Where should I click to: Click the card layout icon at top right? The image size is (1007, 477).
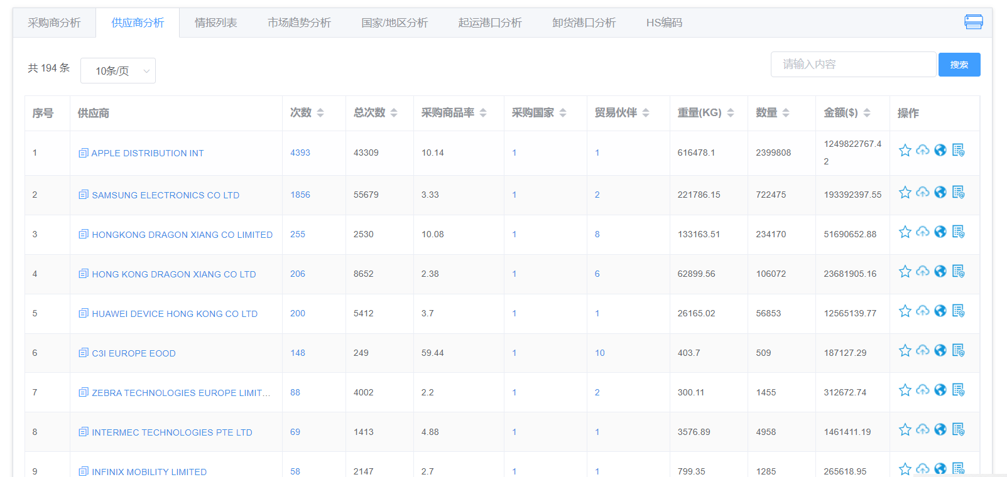tap(974, 22)
